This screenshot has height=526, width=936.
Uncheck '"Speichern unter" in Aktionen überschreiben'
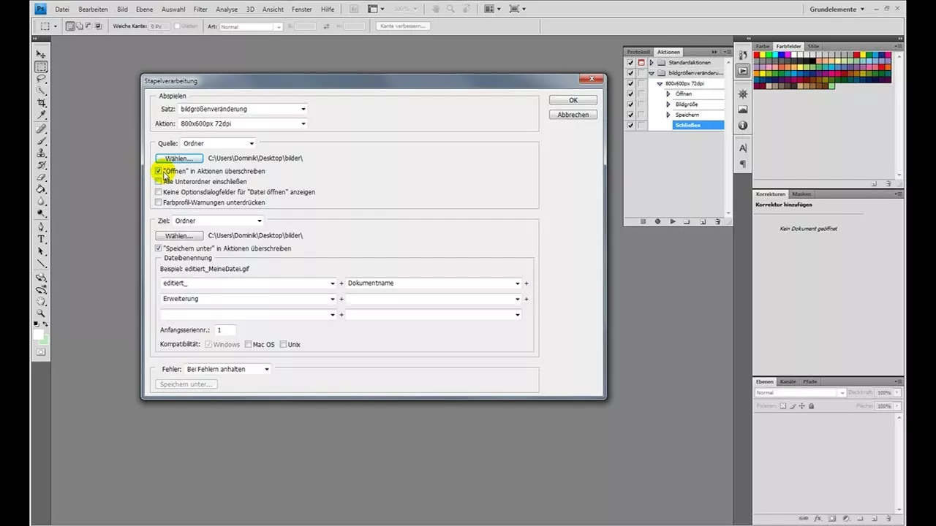(x=159, y=248)
